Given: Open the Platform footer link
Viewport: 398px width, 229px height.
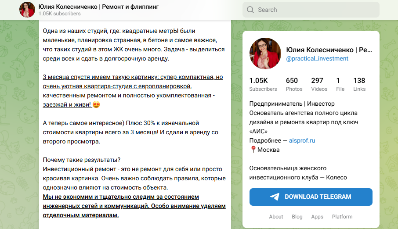Looking at the screenshot, I should pos(342,217).
